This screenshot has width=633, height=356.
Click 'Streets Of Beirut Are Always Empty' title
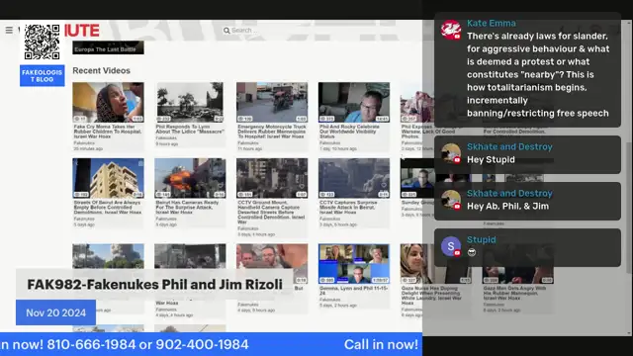(108, 208)
